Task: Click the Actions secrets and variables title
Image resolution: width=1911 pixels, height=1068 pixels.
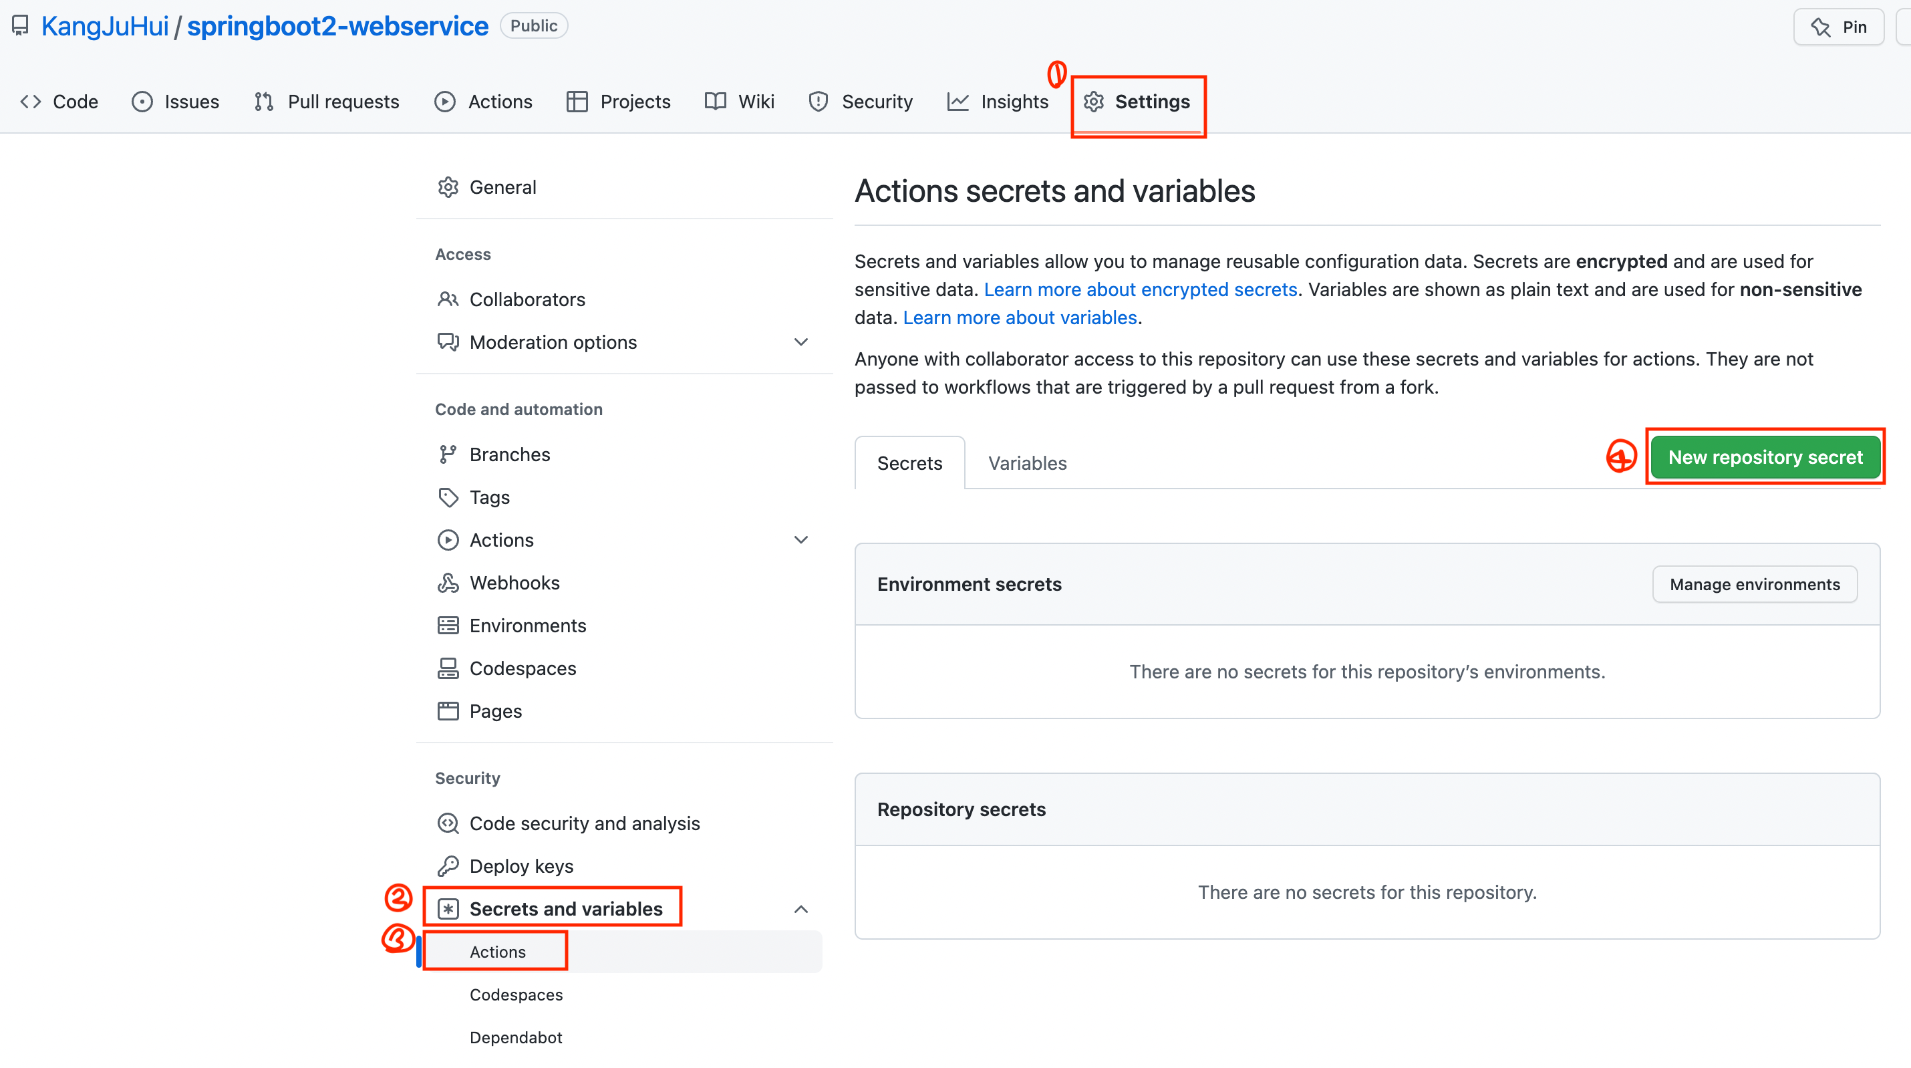Action: (1054, 192)
